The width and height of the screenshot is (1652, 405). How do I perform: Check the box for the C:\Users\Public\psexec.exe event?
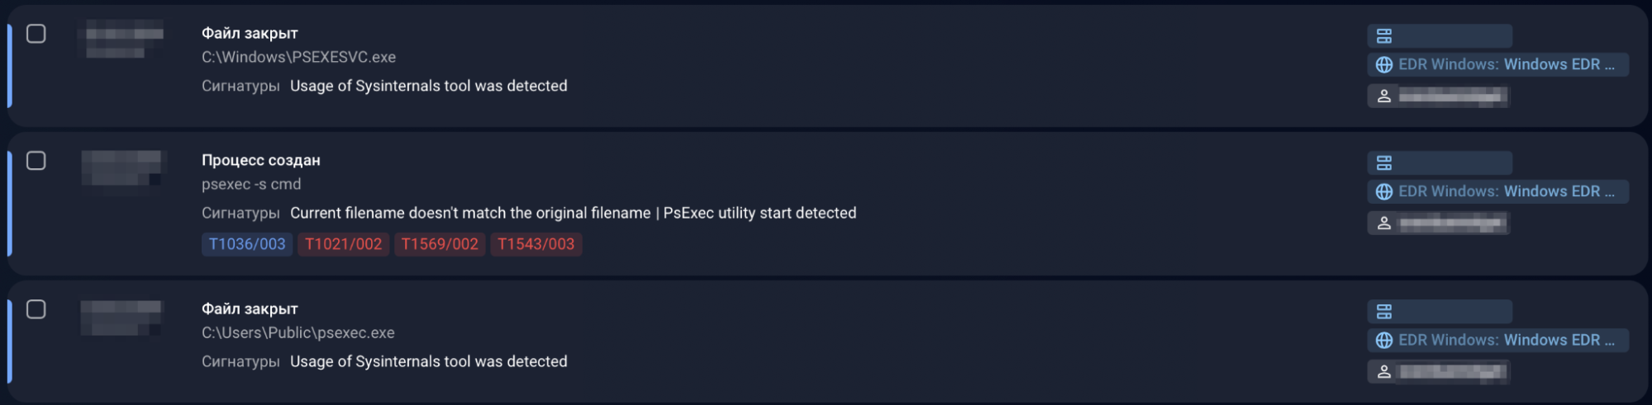click(x=36, y=309)
